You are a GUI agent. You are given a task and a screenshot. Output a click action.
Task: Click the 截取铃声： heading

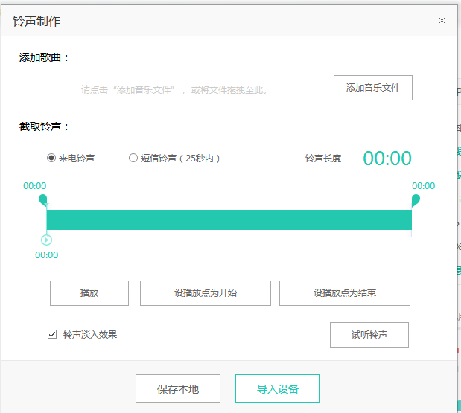click(x=44, y=127)
